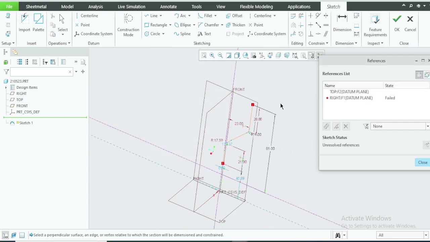Open the Constrain group dropdown
Viewport: 430px width, 242px height.
[318, 43]
